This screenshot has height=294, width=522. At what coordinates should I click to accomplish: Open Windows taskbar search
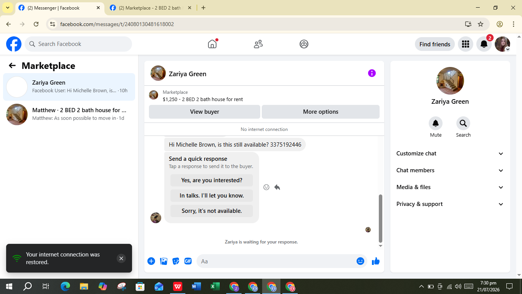click(x=28, y=286)
